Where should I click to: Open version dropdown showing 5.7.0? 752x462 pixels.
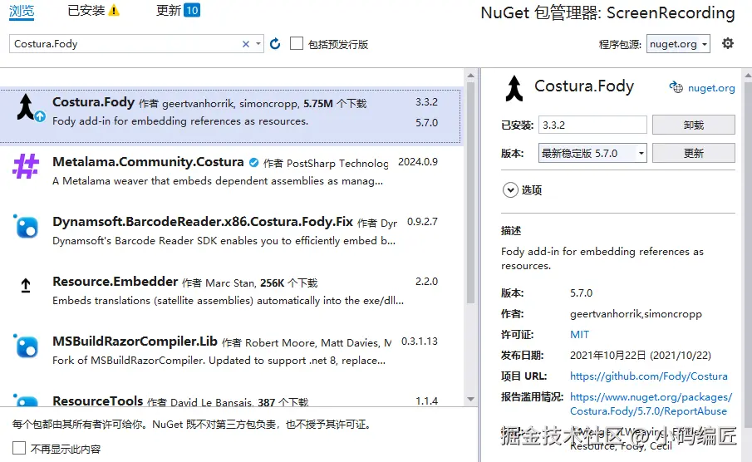pos(592,153)
